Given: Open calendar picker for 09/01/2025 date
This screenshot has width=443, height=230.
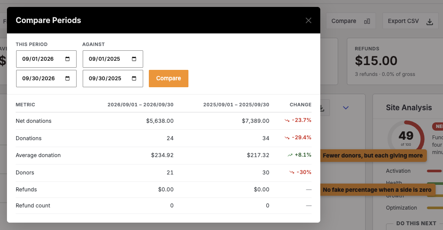Looking at the screenshot, I should click(x=134, y=59).
